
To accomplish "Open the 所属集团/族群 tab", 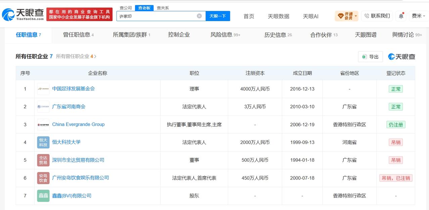I will click(132, 35).
